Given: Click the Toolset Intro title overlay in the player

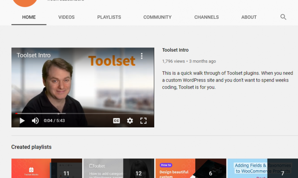Looking at the screenshot, I should pyautogui.click(x=33, y=55).
